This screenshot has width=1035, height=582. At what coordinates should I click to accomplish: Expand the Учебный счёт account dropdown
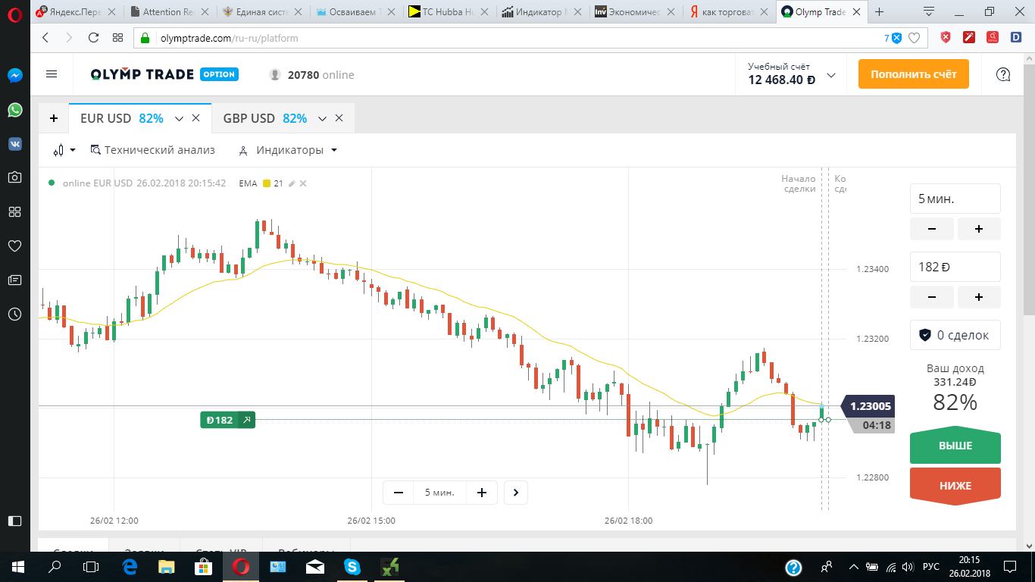(831, 75)
